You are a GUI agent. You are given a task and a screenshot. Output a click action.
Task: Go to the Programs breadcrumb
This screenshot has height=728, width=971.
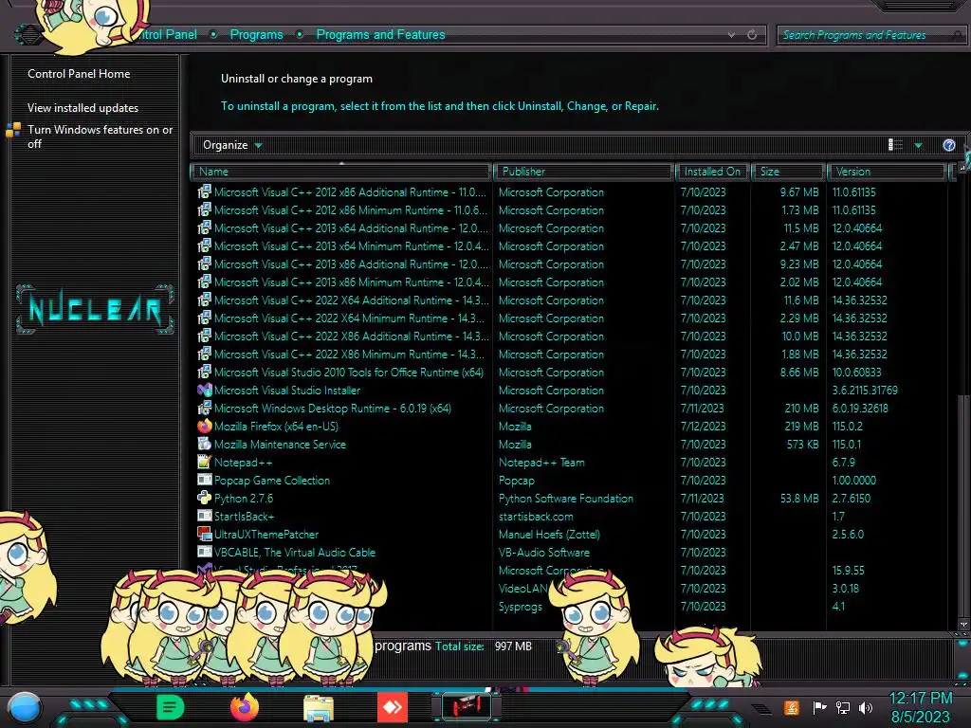point(256,35)
